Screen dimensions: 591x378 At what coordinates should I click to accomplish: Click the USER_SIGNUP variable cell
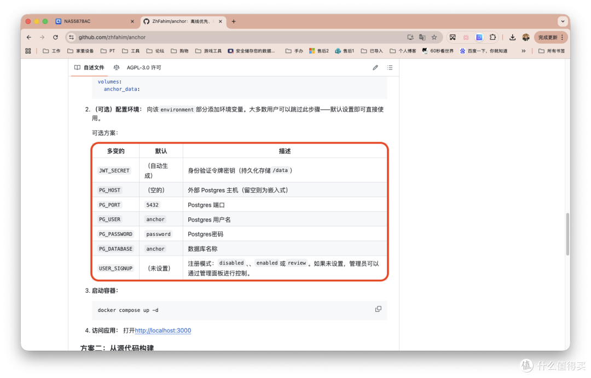pyautogui.click(x=115, y=268)
